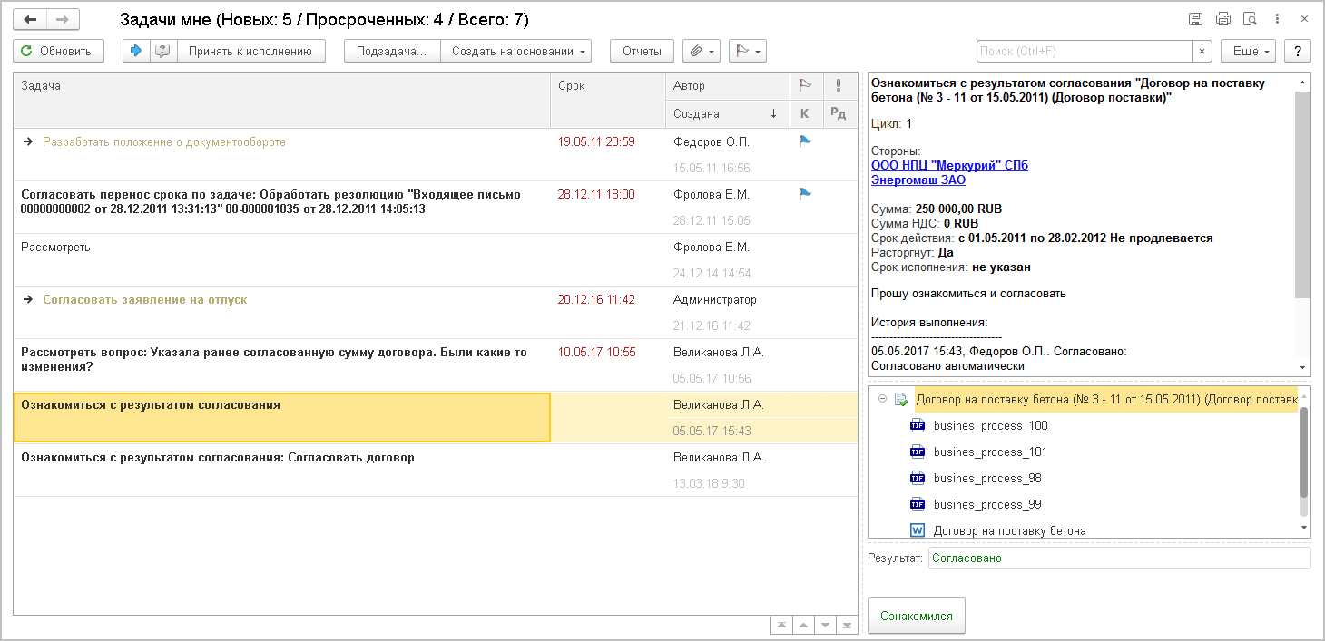The image size is (1325, 641).
Task: Click Принять к исполнению button
Action: [250, 51]
